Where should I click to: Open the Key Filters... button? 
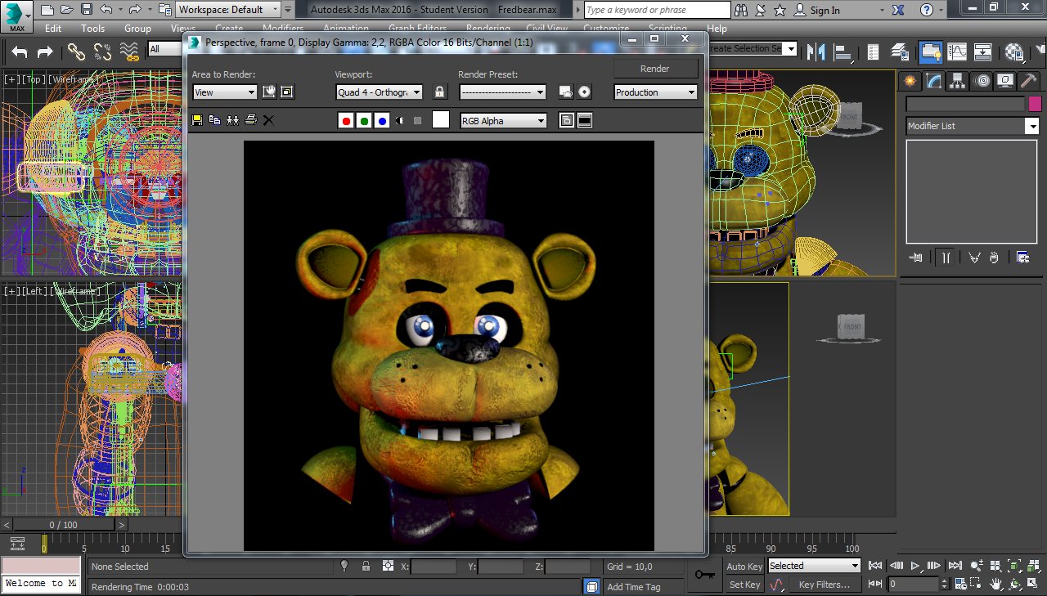pyautogui.click(x=824, y=585)
